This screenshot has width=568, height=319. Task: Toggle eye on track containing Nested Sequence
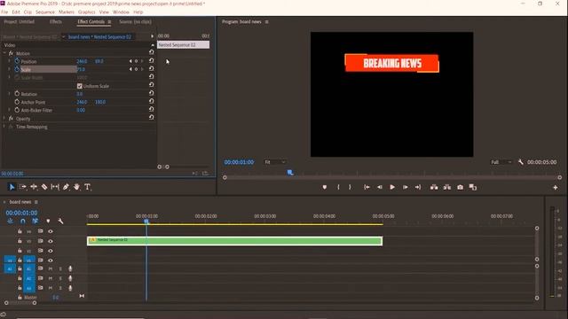click(x=51, y=241)
